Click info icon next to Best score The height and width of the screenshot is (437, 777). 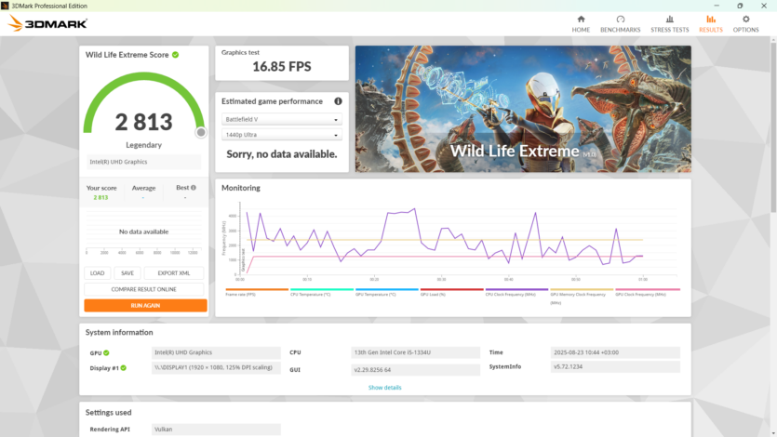point(194,188)
